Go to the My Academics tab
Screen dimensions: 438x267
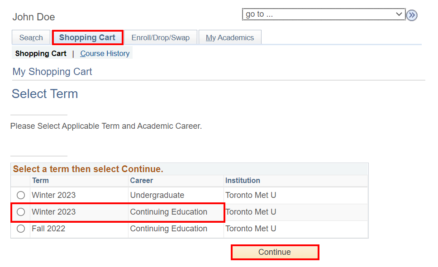click(x=230, y=38)
